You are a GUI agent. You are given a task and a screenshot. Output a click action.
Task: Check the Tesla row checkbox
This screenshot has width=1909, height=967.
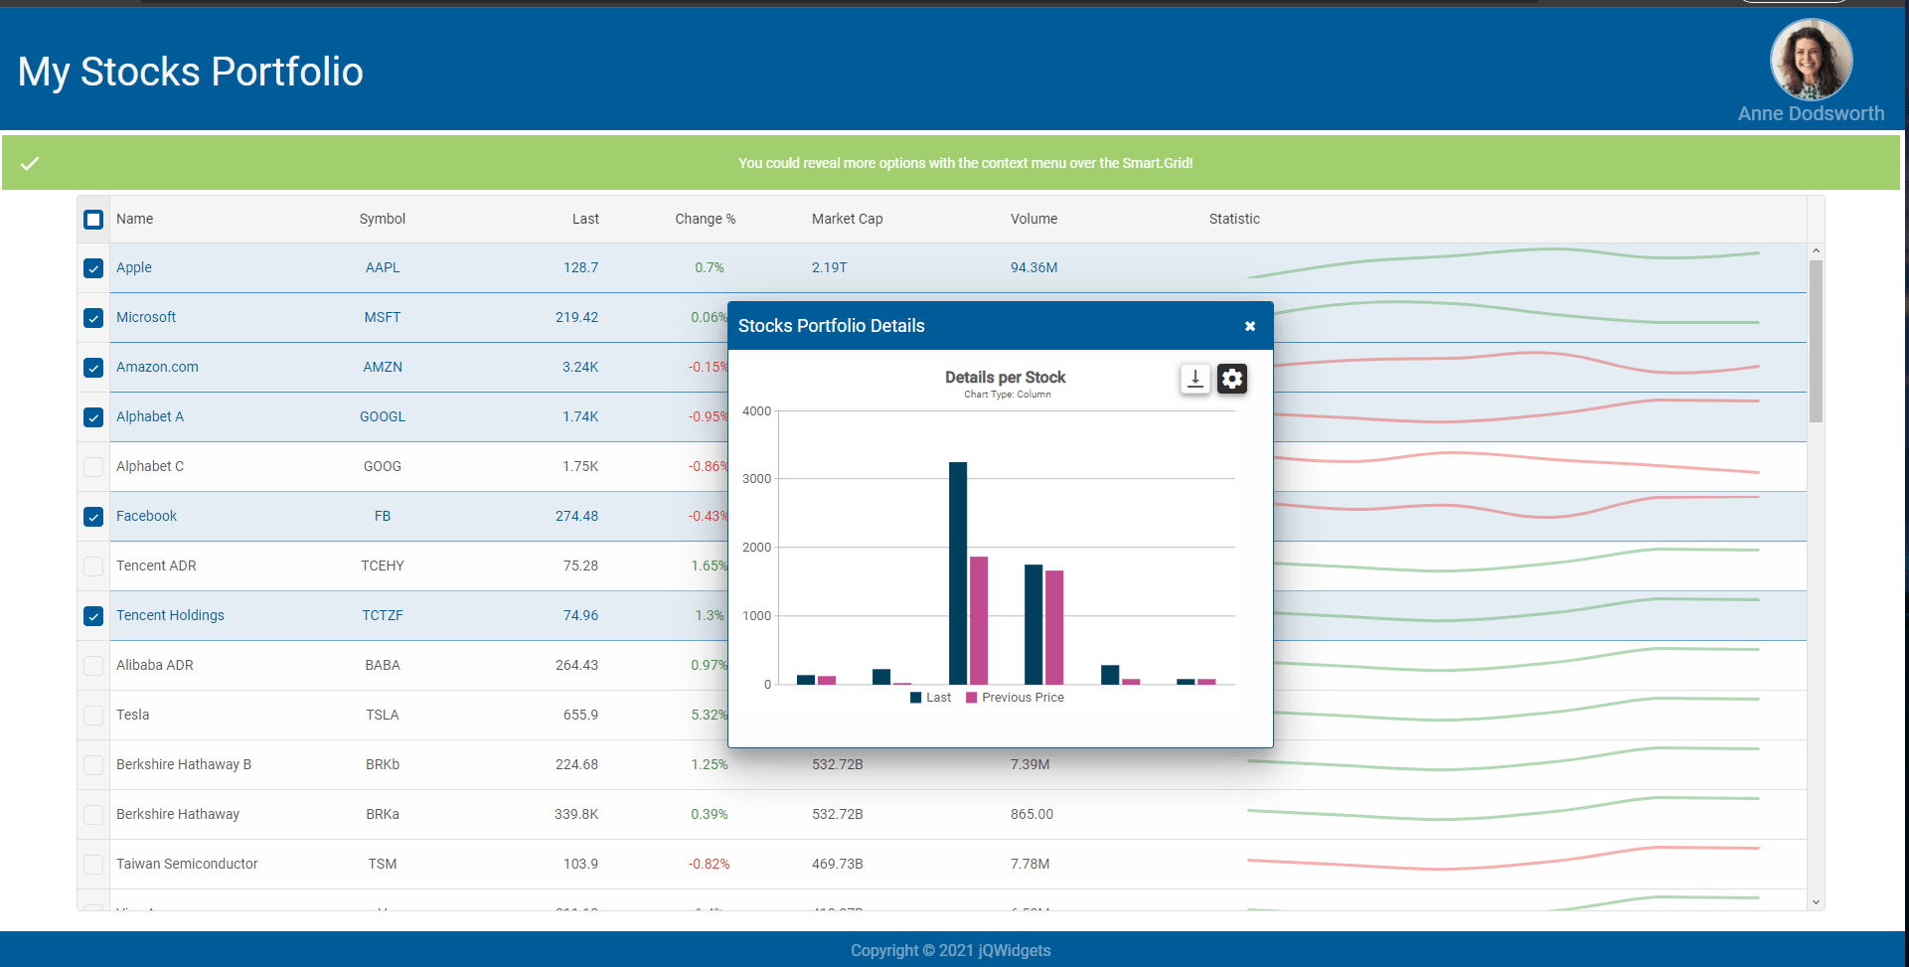(x=93, y=716)
